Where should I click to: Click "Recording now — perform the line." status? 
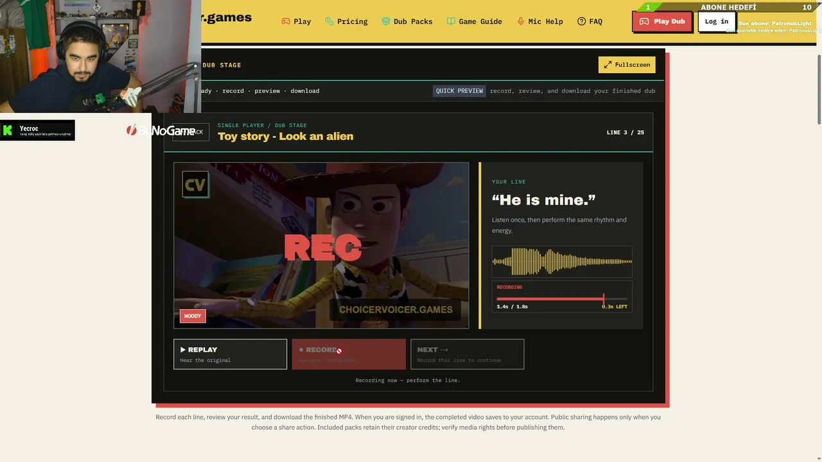tap(408, 381)
